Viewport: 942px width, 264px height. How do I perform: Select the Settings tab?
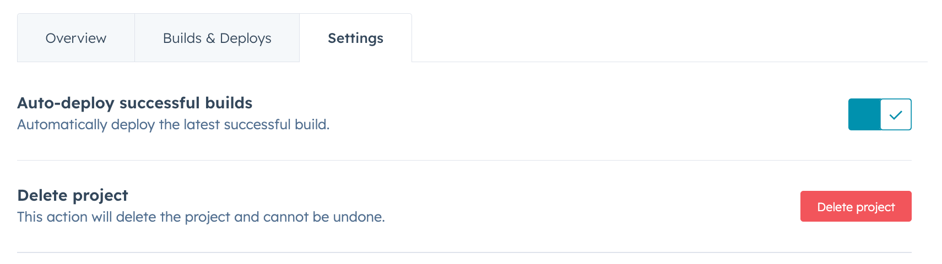pos(355,38)
